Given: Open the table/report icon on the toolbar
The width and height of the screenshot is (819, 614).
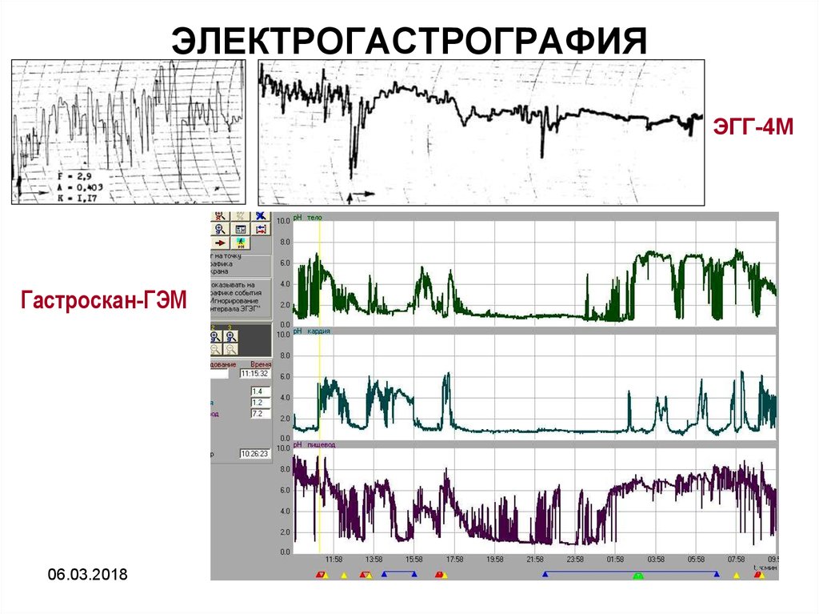Looking at the screenshot, I should pyautogui.click(x=240, y=229).
